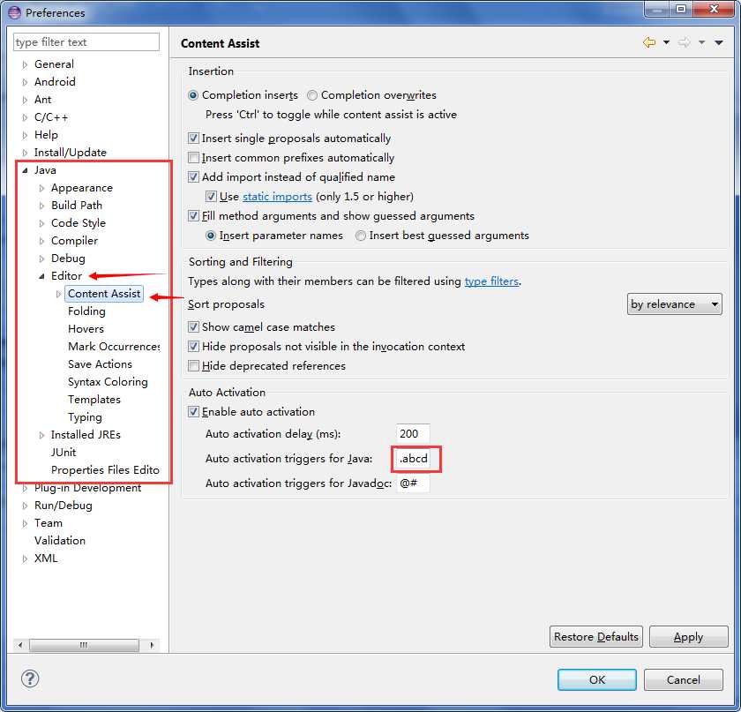Select Completion inserts radio button
The width and height of the screenshot is (741, 712).
click(193, 95)
